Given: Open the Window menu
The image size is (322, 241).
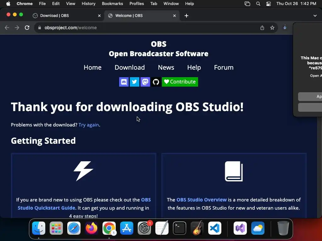Looking at the screenshot, I should (x=171, y=4).
